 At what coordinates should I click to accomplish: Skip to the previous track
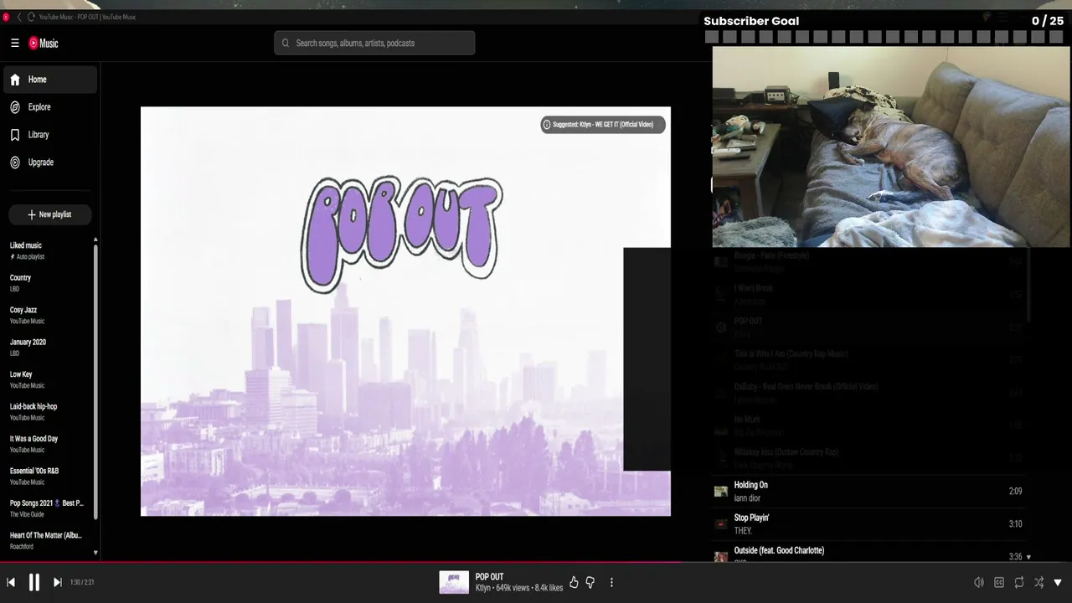pyautogui.click(x=11, y=582)
